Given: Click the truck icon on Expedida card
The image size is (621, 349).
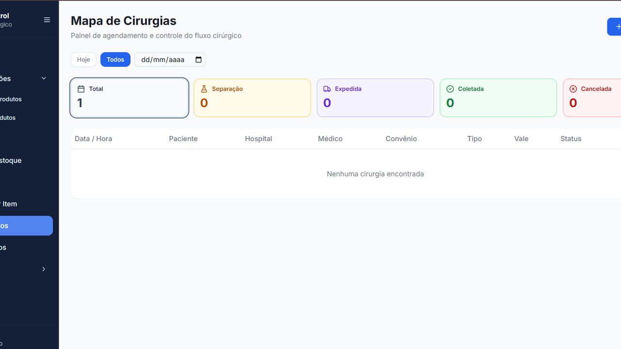Looking at the screenshot, I should coord(327,89).
